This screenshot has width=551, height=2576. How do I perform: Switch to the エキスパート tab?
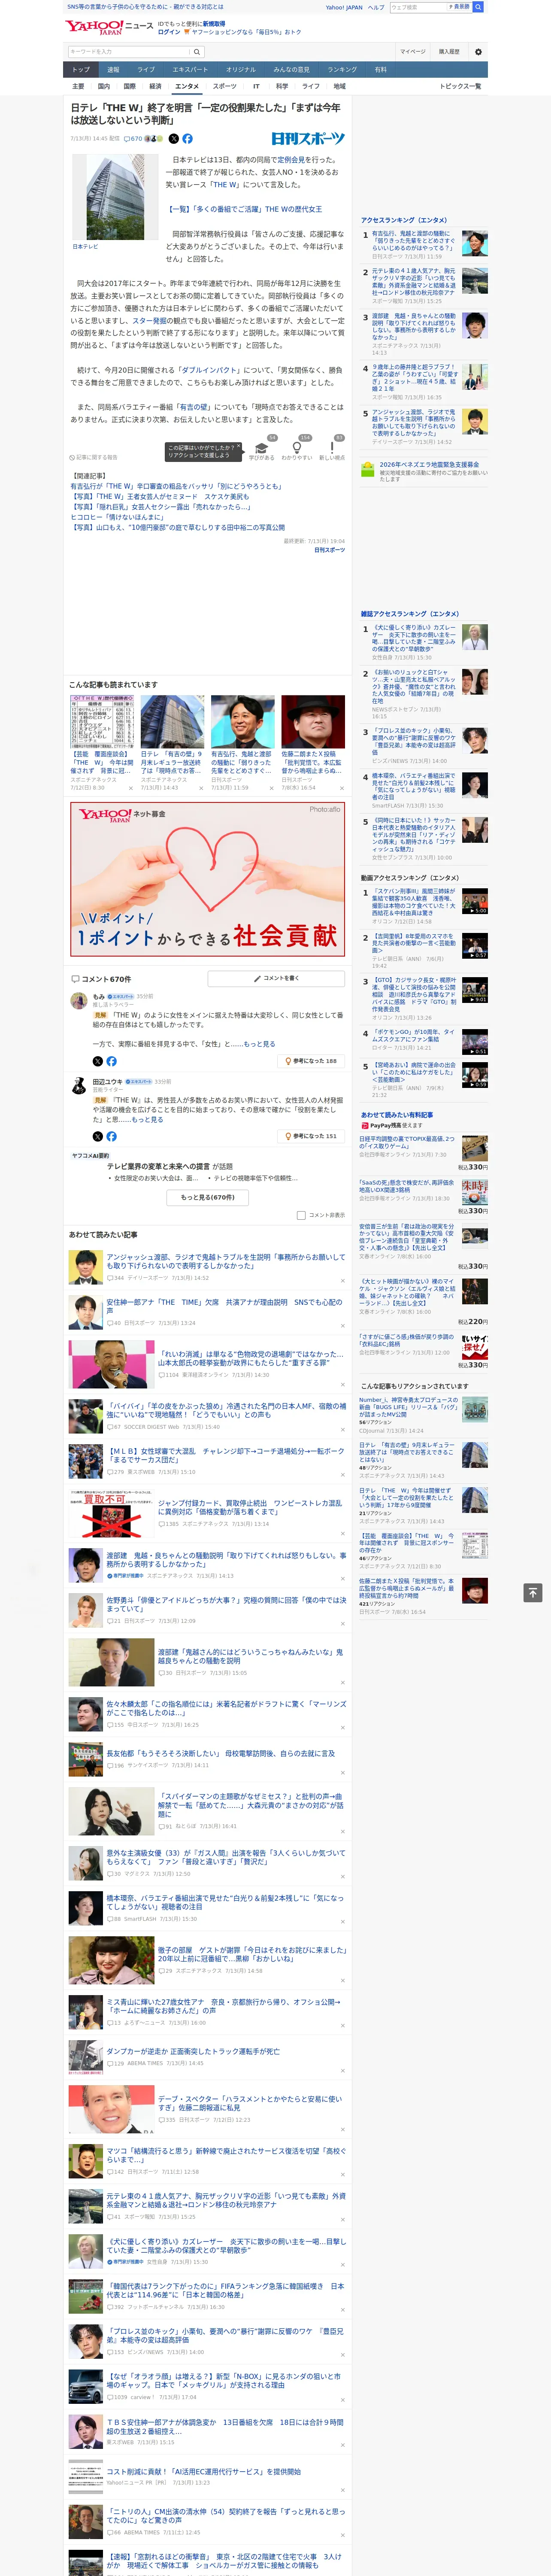(190, 70)
